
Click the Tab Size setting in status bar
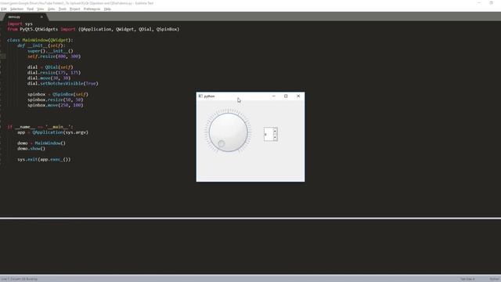tap(467, 279)
